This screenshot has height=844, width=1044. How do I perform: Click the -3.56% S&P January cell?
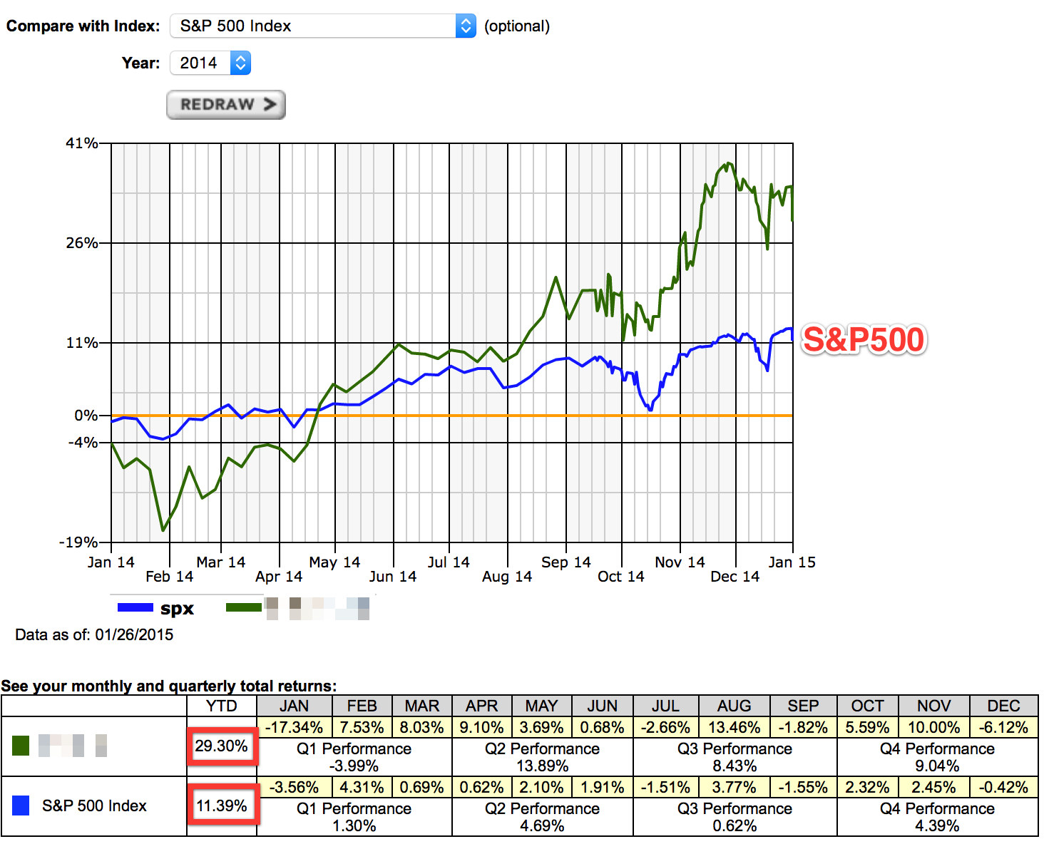[x=295, y=788]
